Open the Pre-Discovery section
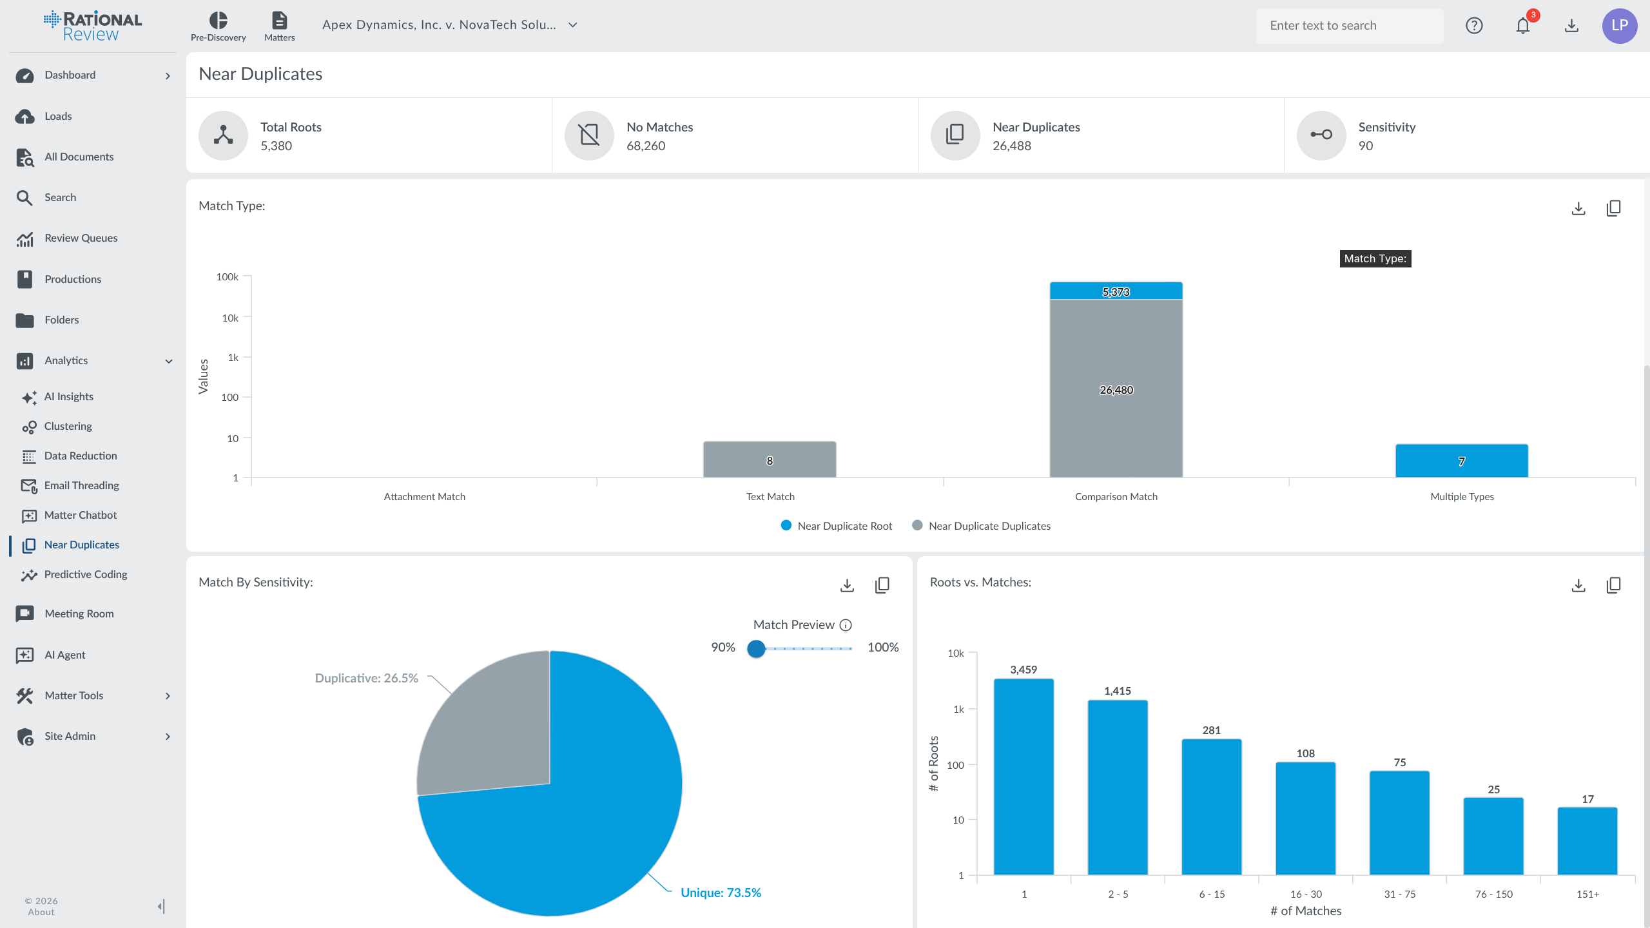The height and width of the screenshot is (928, 1650). click(x=218, y=26)
